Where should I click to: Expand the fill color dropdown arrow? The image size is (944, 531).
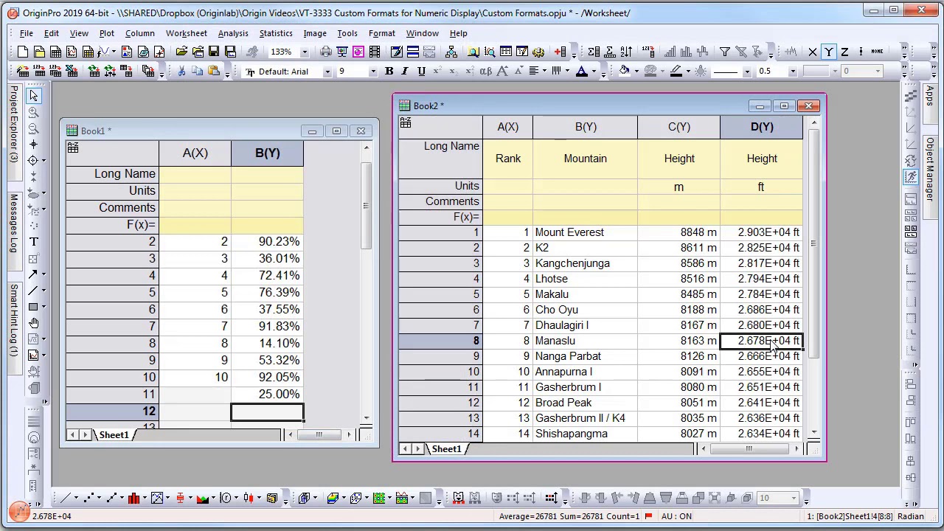click(636, 72)
